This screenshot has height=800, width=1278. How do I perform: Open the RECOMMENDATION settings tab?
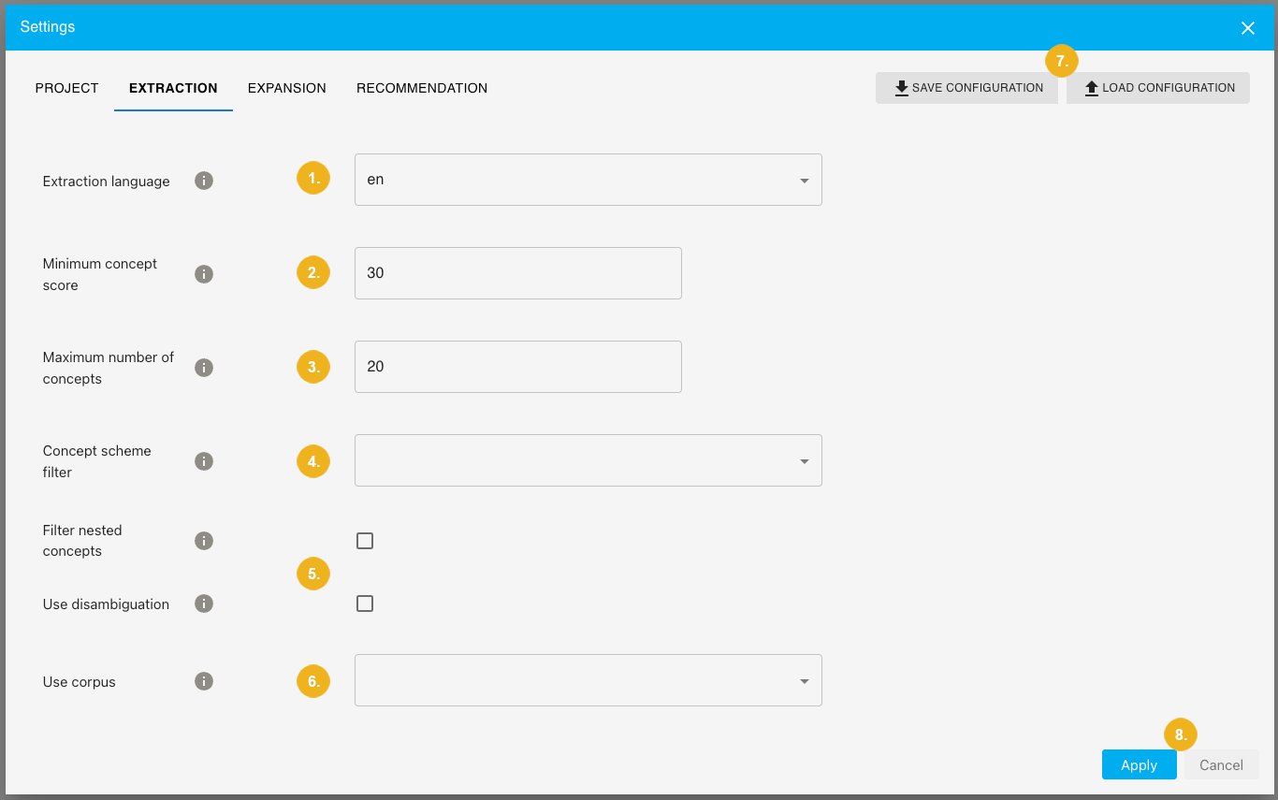421,87
